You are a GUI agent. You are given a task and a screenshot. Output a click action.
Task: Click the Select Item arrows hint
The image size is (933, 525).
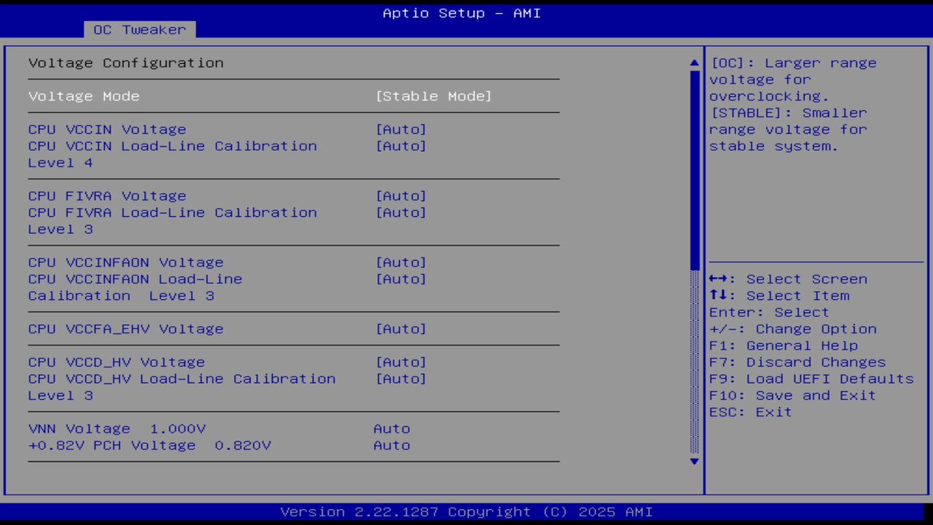pyautogui.click(x=779, y=296)
